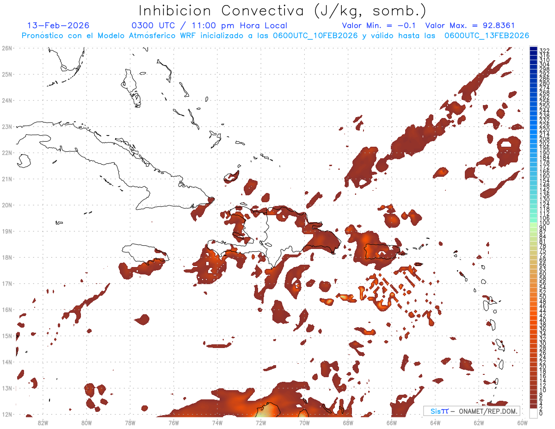Click the 25N latitude label
Image resolution: width=555 pixels, height=429 pixels.
coord(7,74)
